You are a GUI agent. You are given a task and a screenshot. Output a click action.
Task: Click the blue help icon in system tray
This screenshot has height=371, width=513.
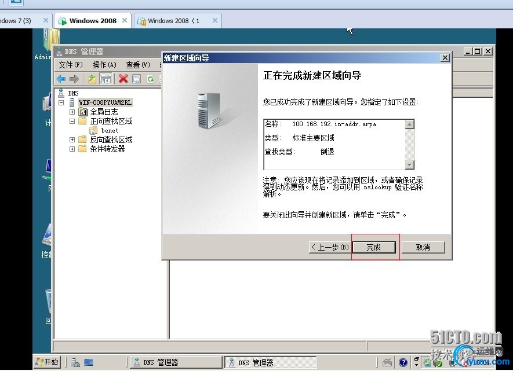point(403,362)
